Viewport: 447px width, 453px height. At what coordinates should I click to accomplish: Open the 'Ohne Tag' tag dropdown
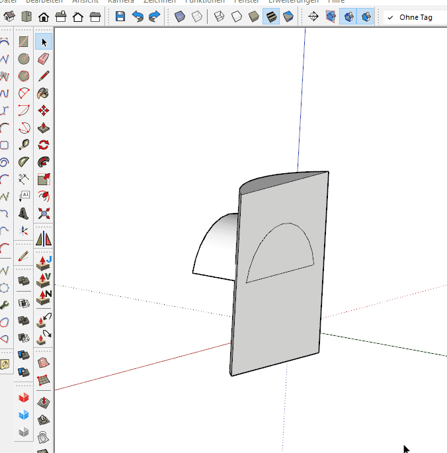414,17
